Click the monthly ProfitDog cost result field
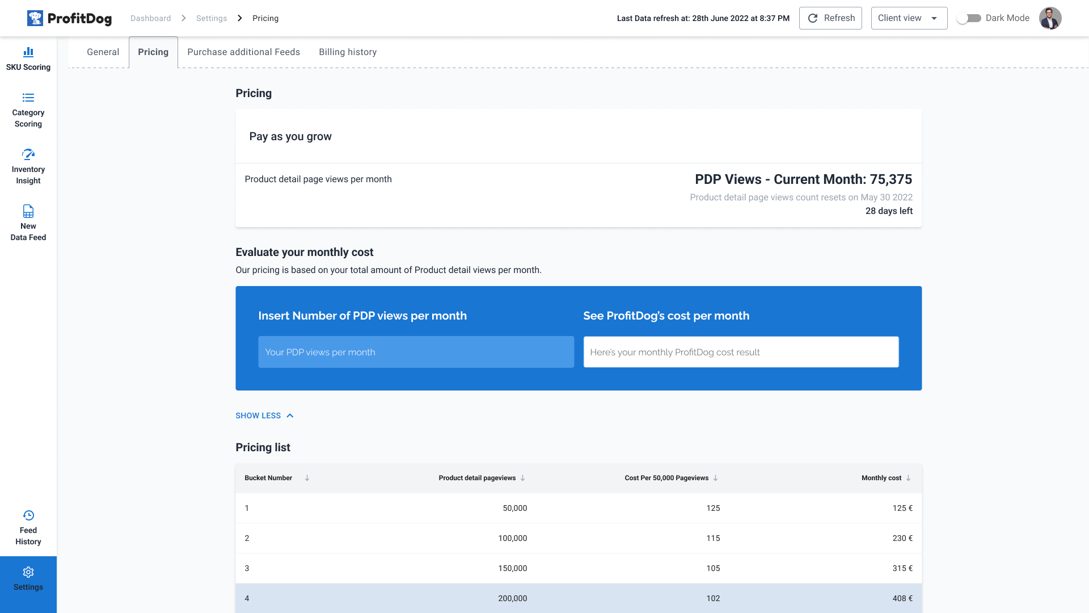Image resolution: width=1089 pixels, height=613 pixels. 741,352
